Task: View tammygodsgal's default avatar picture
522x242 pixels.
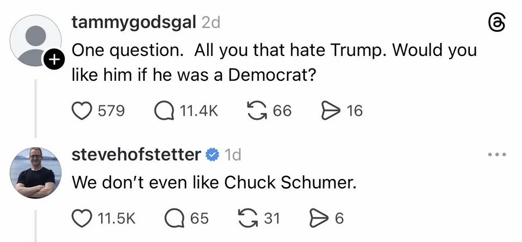Action: point(35,41)
